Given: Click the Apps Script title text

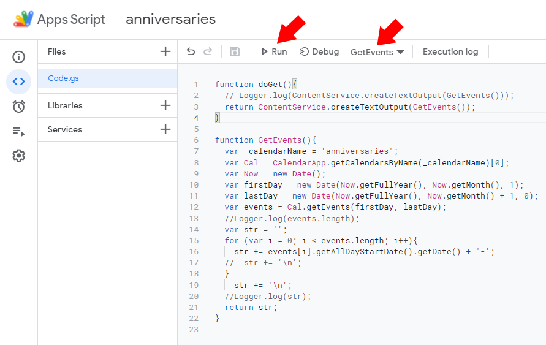Looking at the screenshot, I should [x=71, y=19].
